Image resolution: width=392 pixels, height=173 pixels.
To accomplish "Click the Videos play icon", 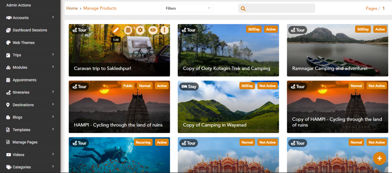I will (x=8, y=154).
